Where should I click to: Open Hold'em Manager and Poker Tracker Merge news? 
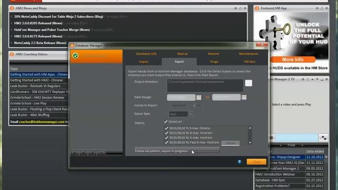(x=52, y=30)
